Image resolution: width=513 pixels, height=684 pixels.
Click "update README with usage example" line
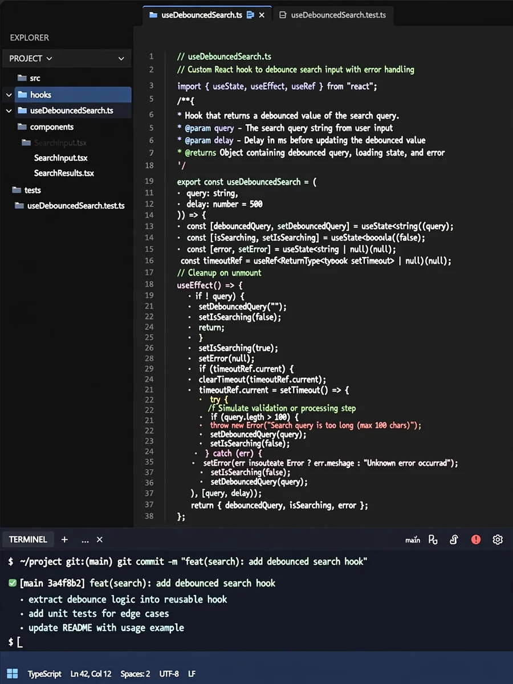tap(106, 628)
